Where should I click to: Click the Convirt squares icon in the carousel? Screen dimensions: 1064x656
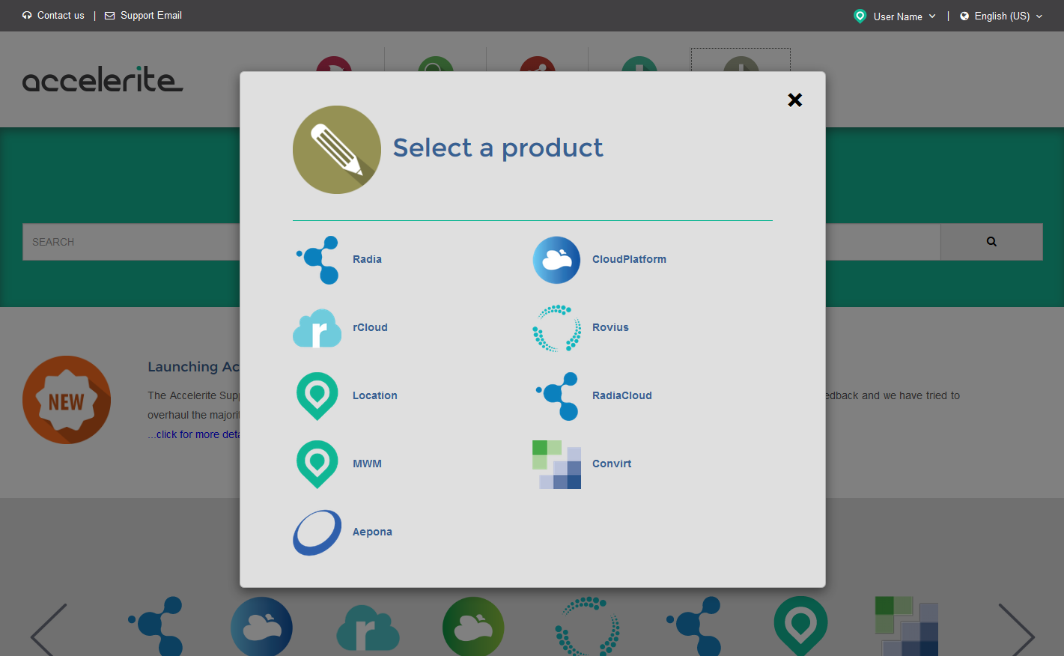pos(907,626)
